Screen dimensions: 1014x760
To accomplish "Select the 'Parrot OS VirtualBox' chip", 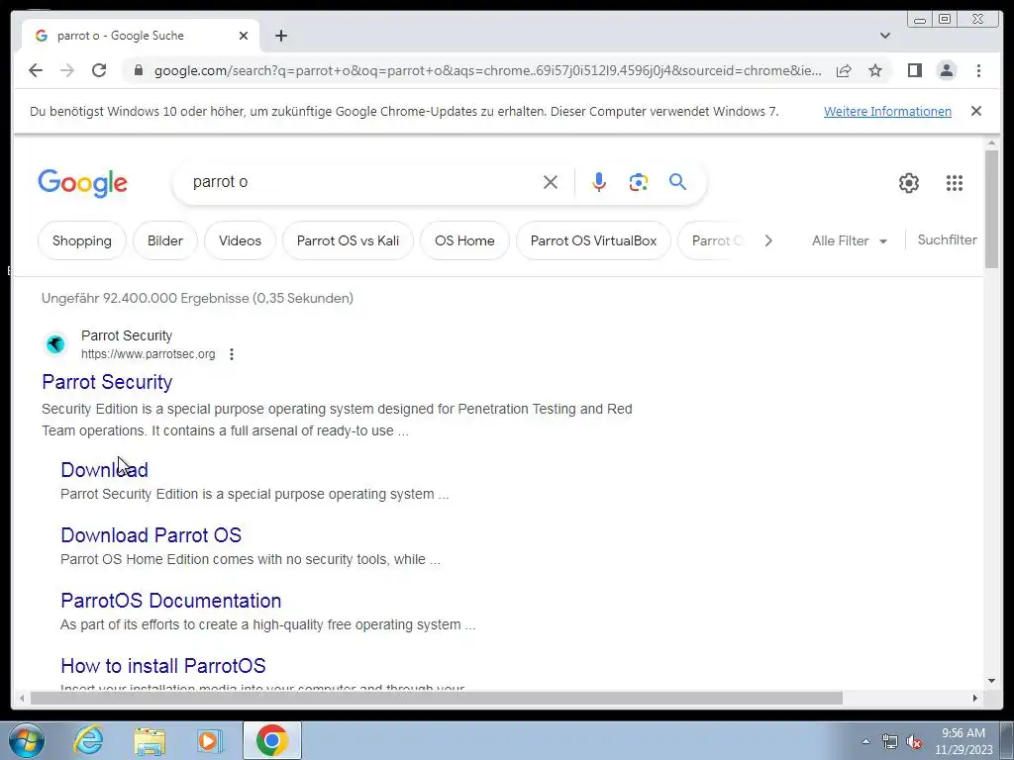I will pyautogui.click(x=593, y=240).
